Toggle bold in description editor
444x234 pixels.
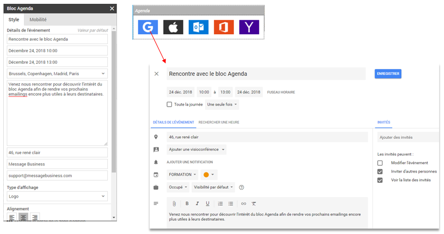(x=187, y=204)
